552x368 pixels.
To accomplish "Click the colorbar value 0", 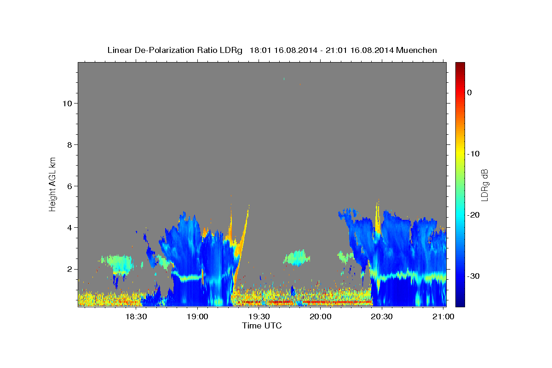I will [x=469, y=92].
